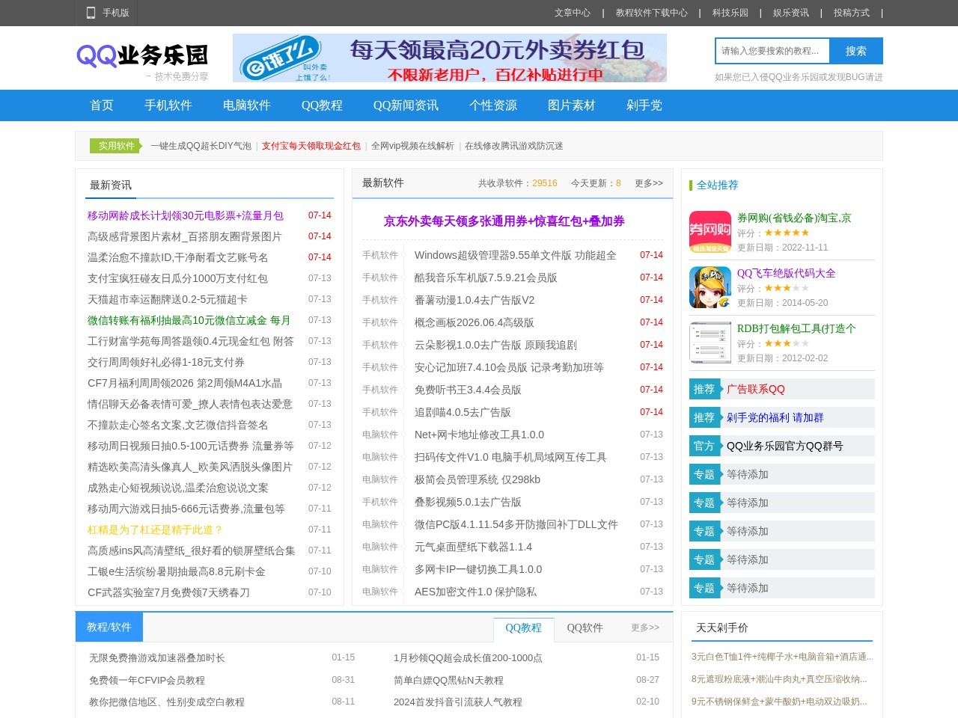The width and height of the screenshot is (958, 718).
Task: Open 1月秒领QQ超会成长值200-1000点 tutorial
Action: pyautogui.click(x=468, y=658)
